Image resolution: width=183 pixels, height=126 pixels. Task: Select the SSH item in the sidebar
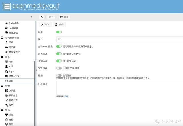tap(17, 81)
